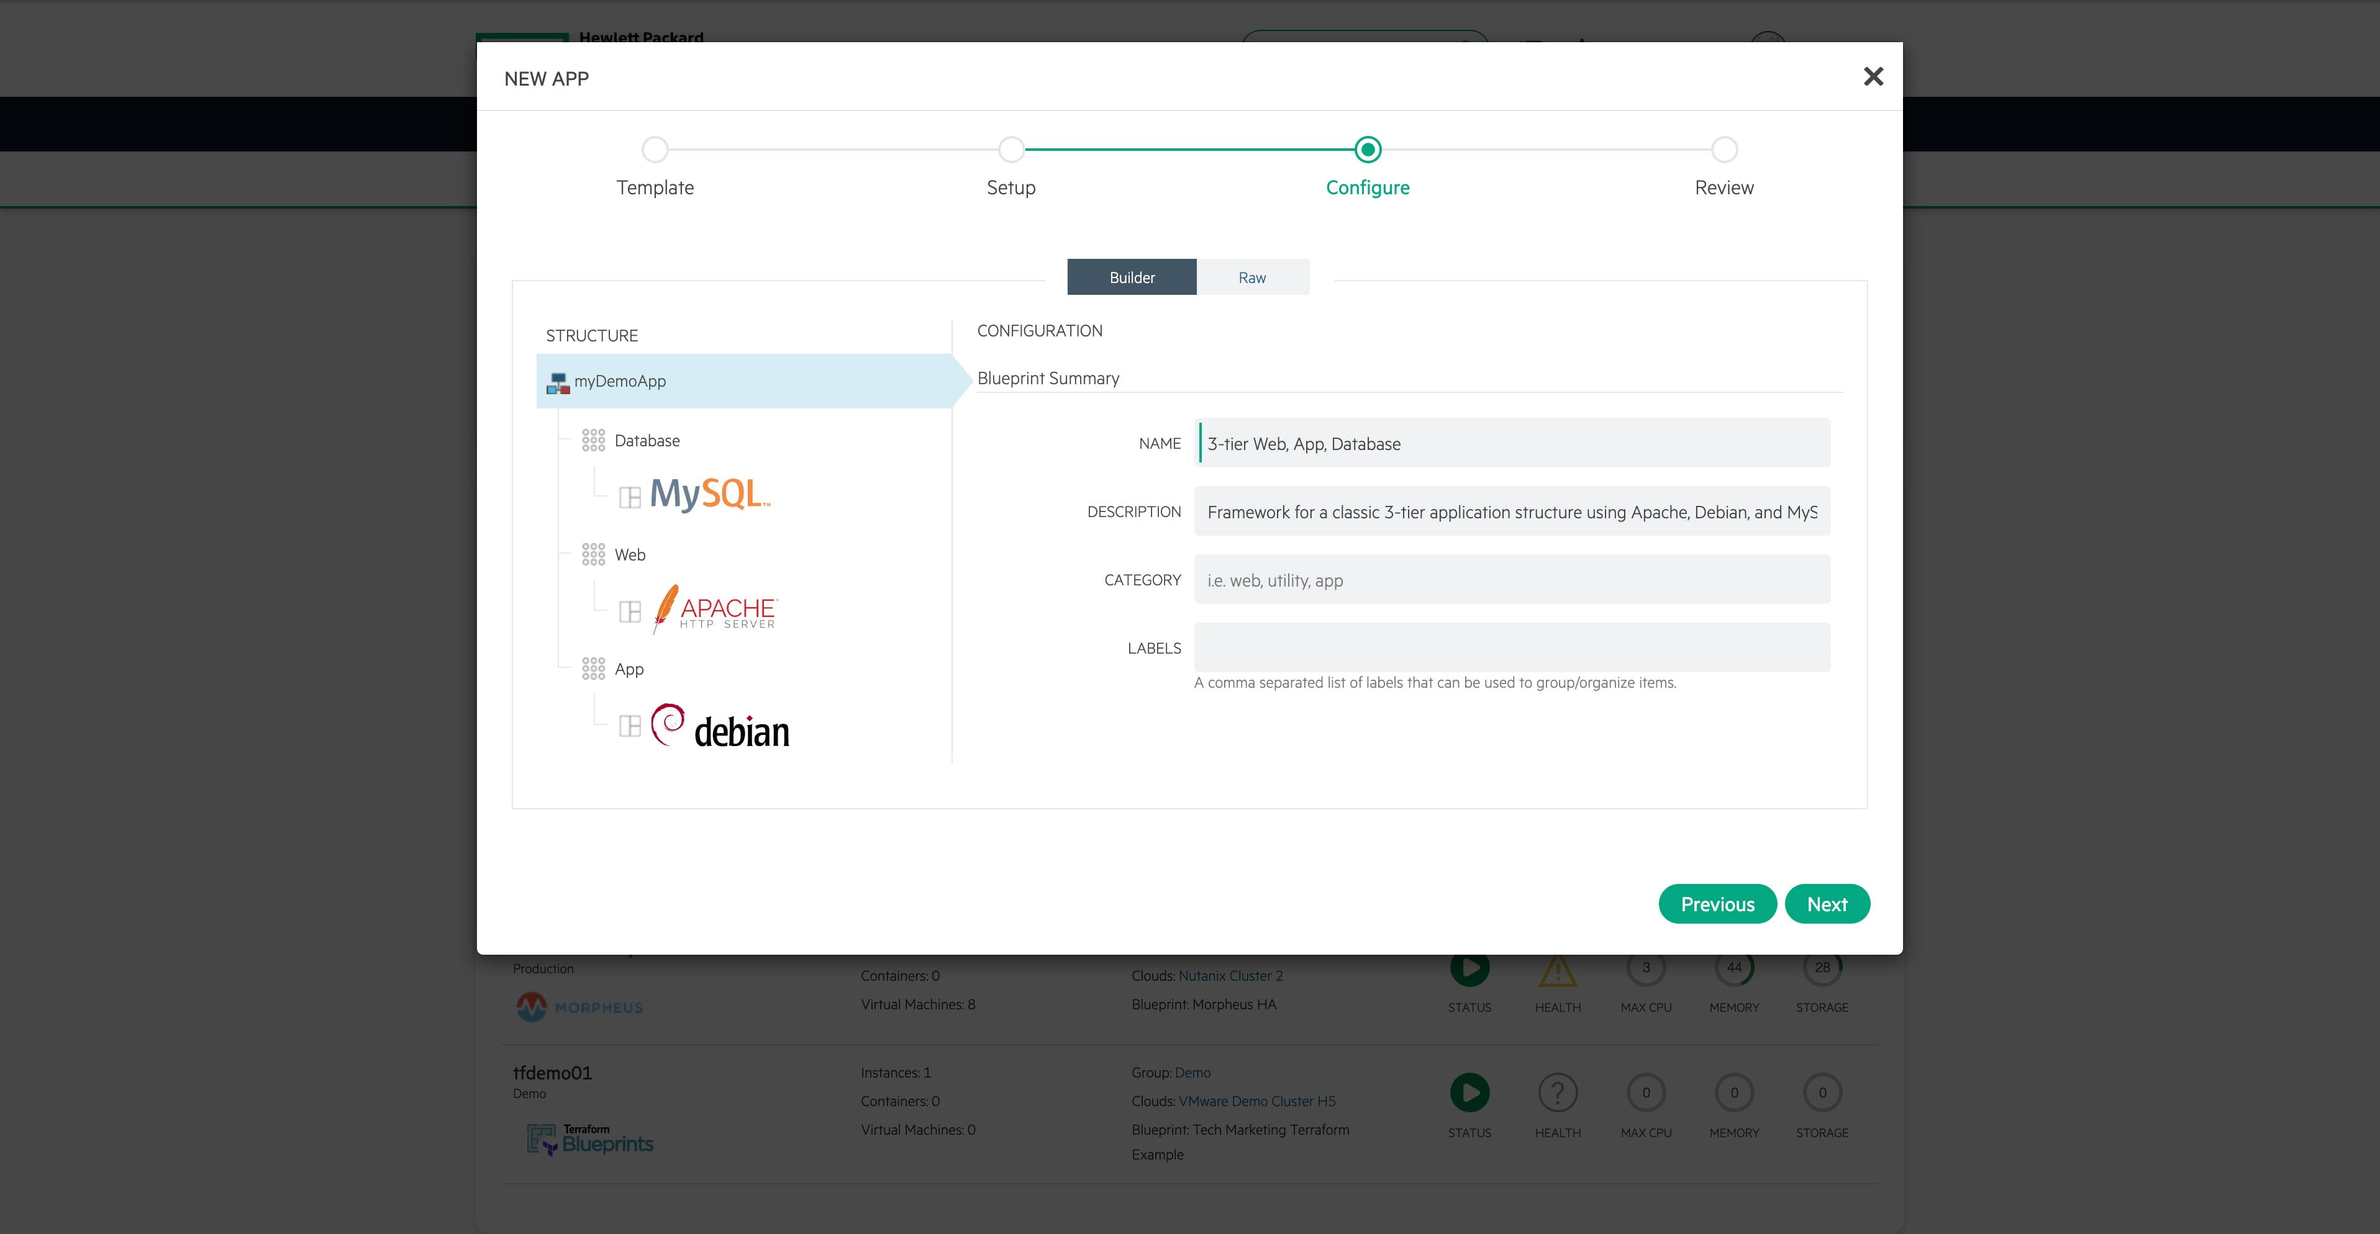Switch to the Raw tab
2380x1234 pixels.
pyautogui.click(x=1253, y=277)
